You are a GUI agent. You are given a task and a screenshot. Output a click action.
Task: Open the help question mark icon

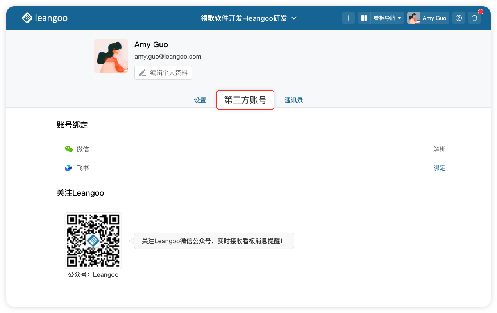[x=459, y=18]
